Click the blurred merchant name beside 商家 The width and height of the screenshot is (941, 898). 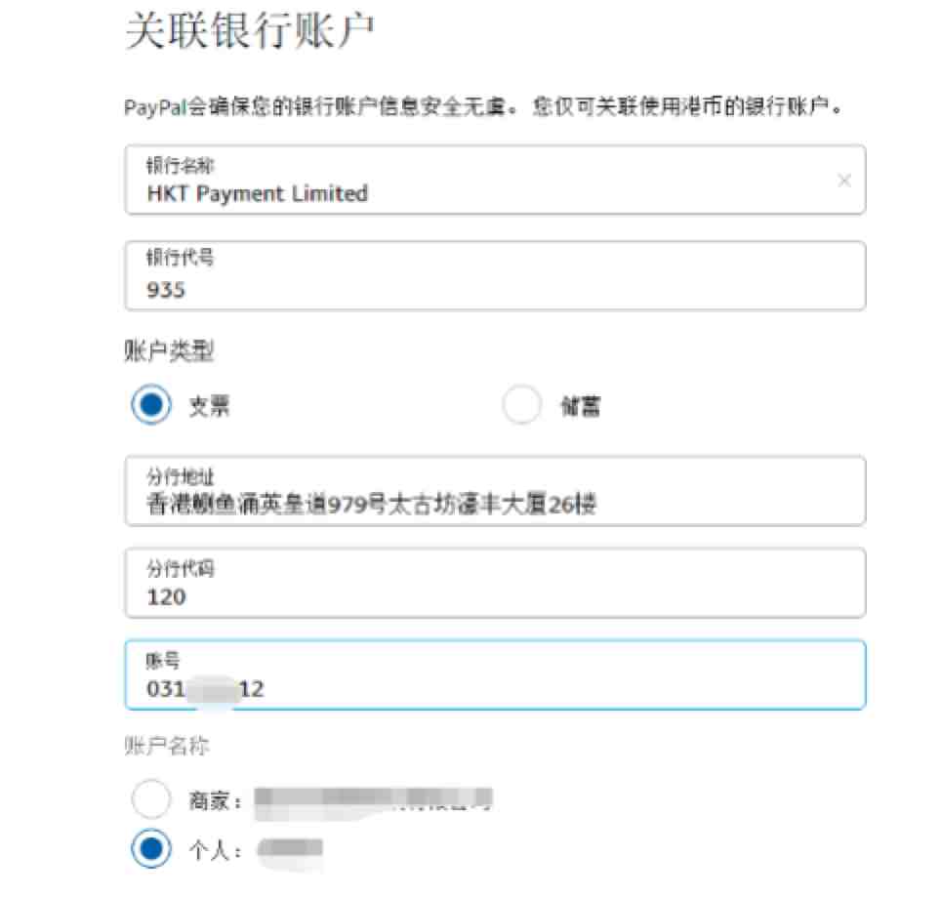[373, 800]
